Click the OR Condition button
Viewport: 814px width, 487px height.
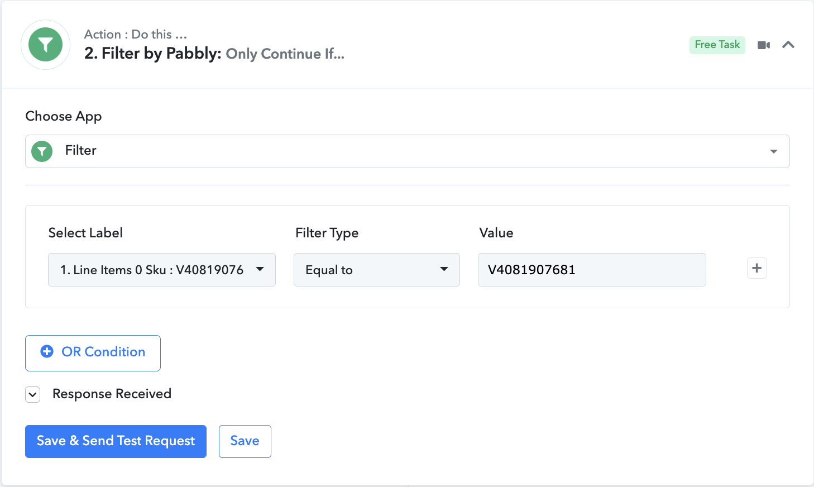pyautogui.click(x=93, y=353)
